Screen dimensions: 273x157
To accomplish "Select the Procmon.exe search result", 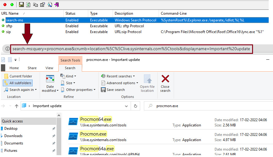I will [170, 137].
